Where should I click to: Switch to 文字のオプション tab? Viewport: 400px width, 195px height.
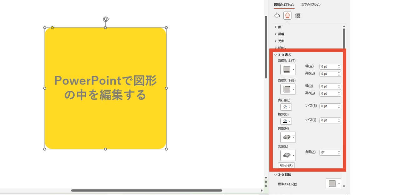[x=311, y=5]
